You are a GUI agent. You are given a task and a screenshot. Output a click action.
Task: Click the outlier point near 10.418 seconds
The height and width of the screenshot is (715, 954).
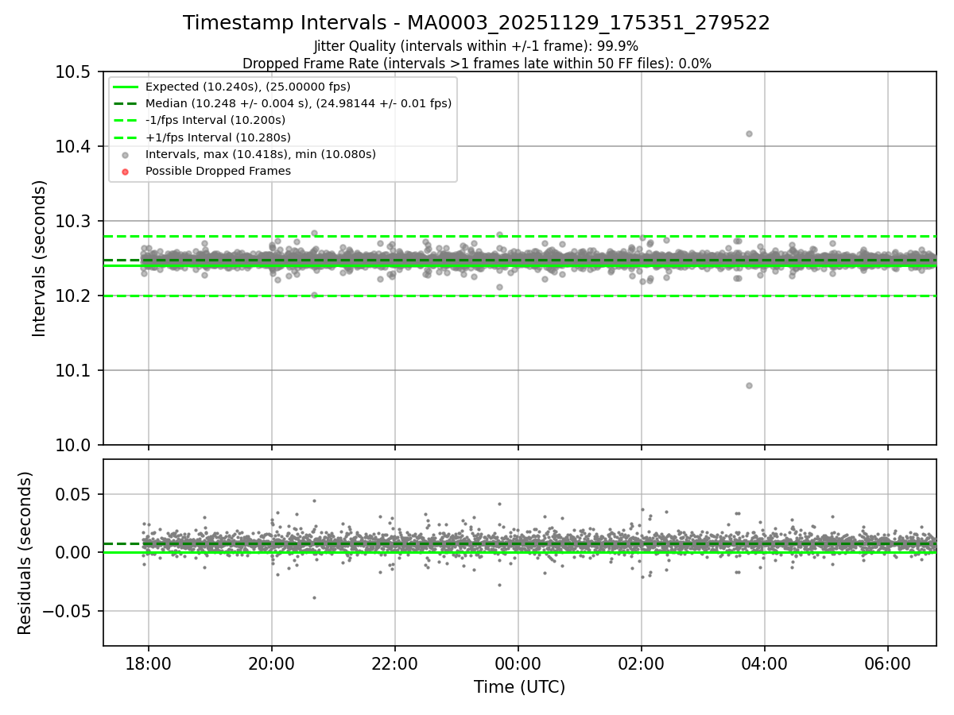[749, 133]
